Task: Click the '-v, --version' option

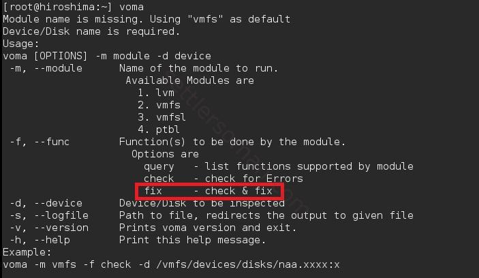Action: pos(49,228)
